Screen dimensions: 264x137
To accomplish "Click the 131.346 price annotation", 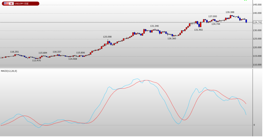I will point(154,26).
